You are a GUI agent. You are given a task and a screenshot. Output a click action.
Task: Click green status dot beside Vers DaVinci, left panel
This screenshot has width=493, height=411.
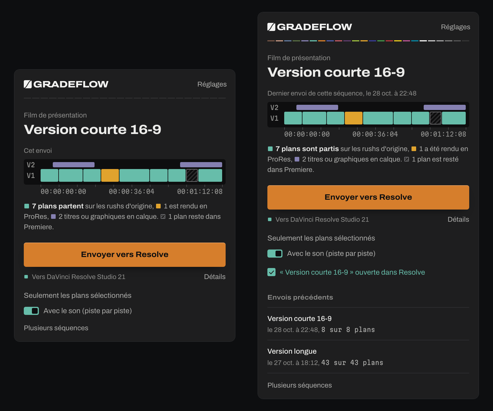(26, 277)
